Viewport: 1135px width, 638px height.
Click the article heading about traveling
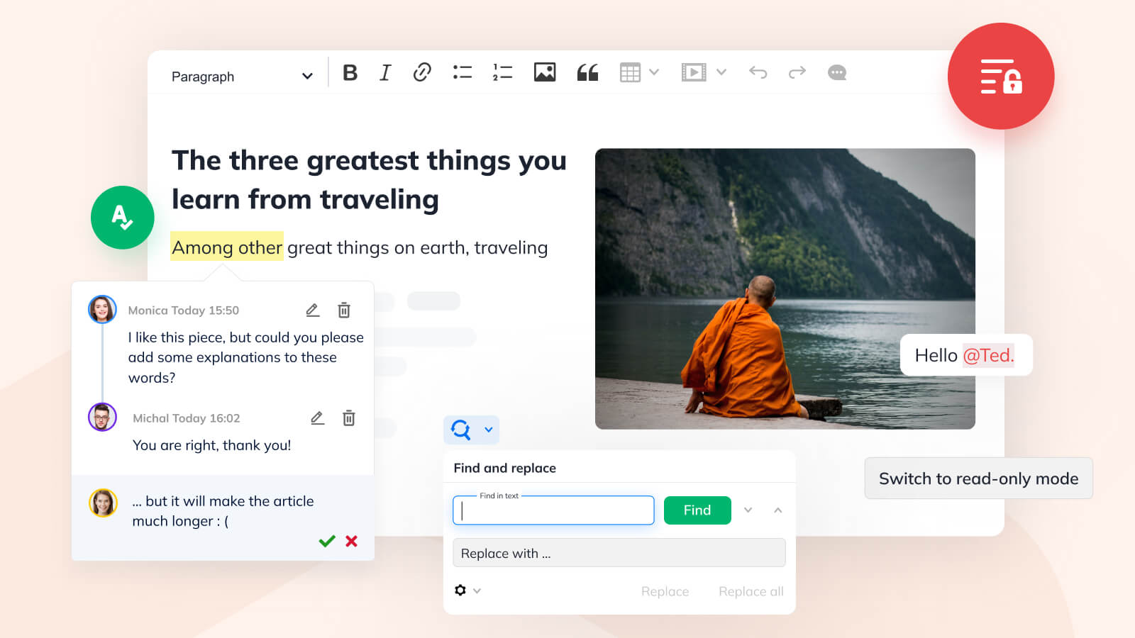[x=369, y=180]
